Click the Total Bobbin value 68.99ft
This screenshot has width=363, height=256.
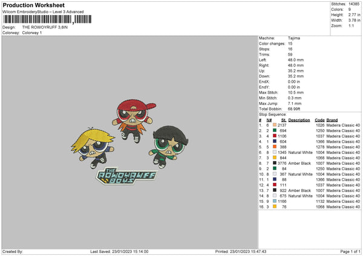(294, 109)
